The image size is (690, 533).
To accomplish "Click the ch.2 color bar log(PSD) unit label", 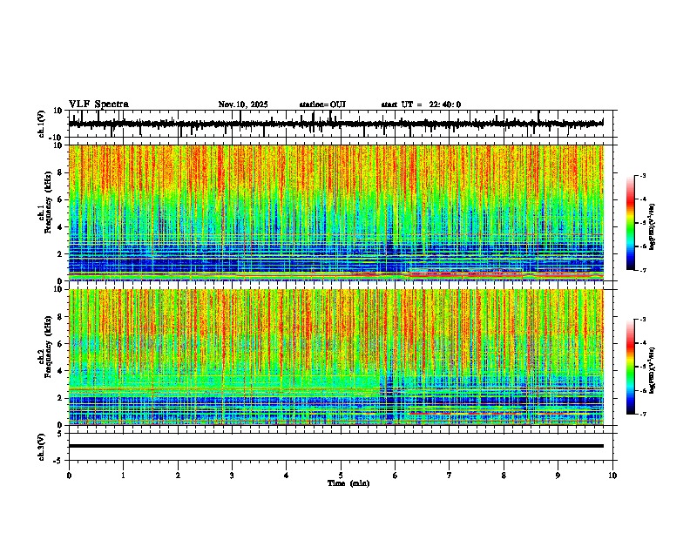I will [653, 370].
